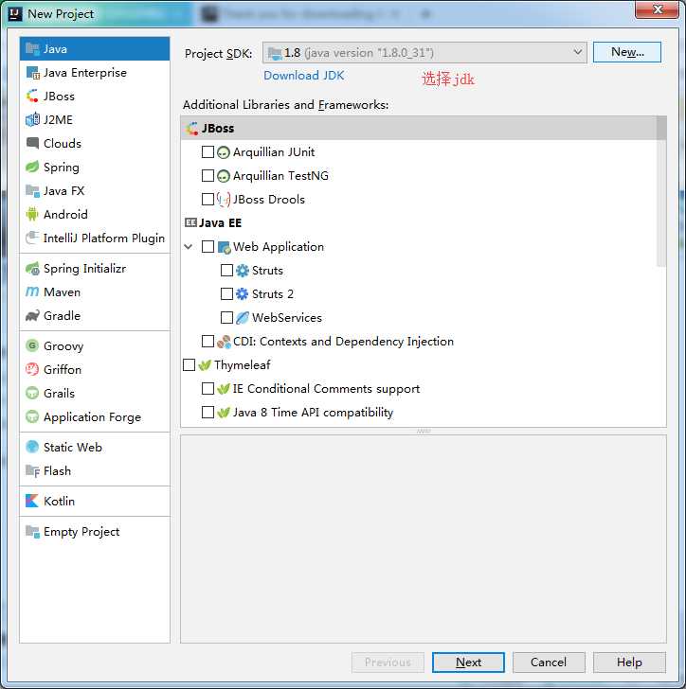Screen dimensions: 686x689
Task: Click the Java EE group header
Action: pyautogui.click(x=213, y=223)
